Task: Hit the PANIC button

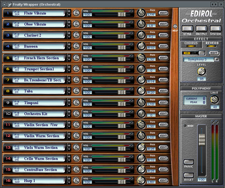Action: pyautogui.click(x=189, y=162)
